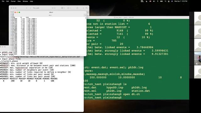Open Finder action menu dropdown
This screenshot has height=113, width=201.
click(69, 8)
